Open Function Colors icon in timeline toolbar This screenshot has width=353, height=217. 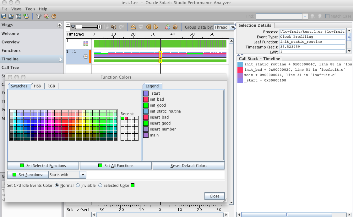tap(168, 27)
